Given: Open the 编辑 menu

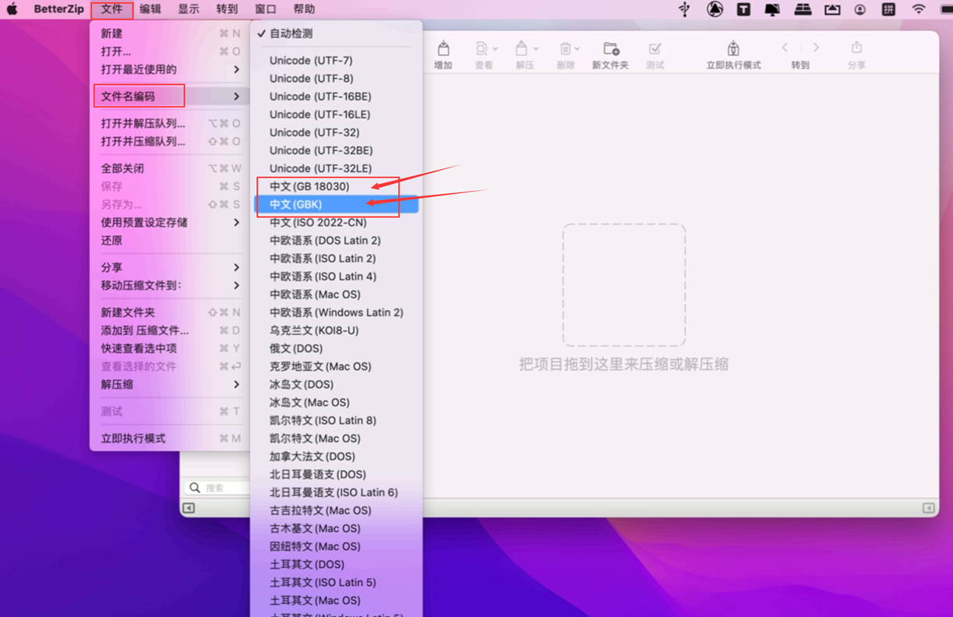Looking at the screenshot, I should (x=150, y=9).
